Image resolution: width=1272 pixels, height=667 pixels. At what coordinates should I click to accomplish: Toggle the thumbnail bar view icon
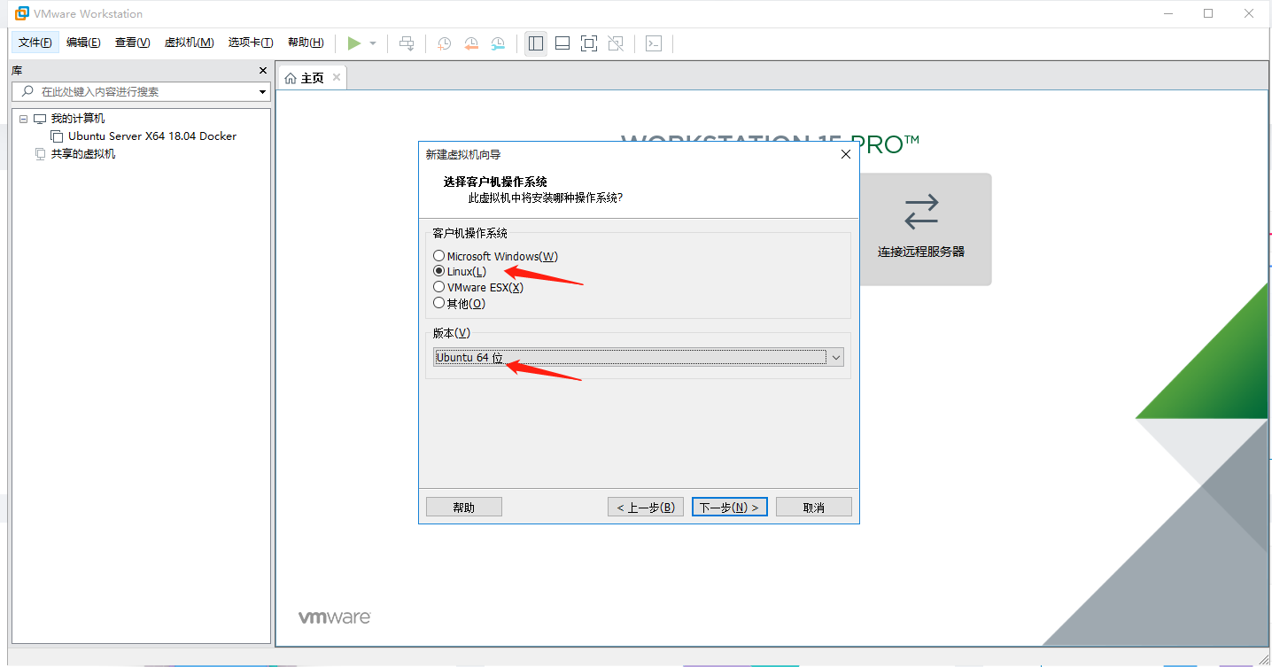pos(562,43)
